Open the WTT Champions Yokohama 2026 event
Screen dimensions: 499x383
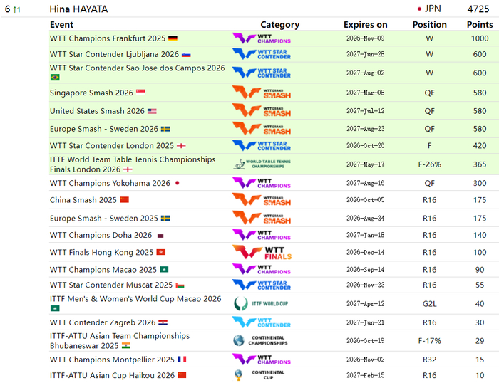coord(110,183)
